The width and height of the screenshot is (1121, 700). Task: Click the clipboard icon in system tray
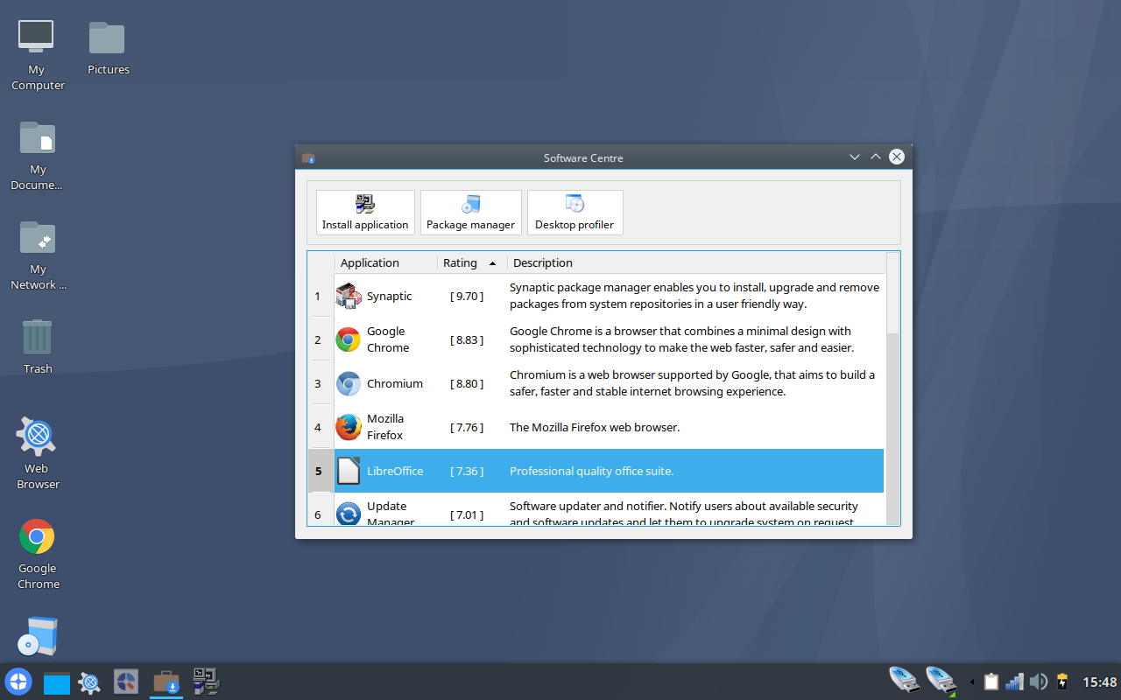(991, 682)
